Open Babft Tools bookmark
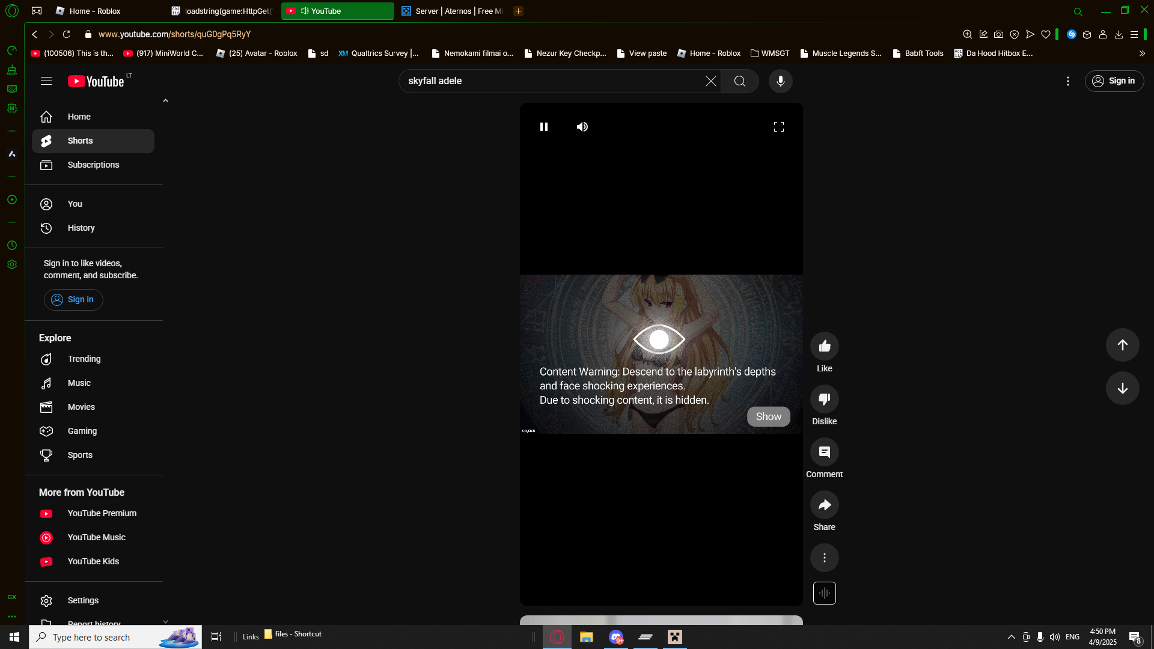Viewport: 1154px width, 649px height. tap(918, 53)
